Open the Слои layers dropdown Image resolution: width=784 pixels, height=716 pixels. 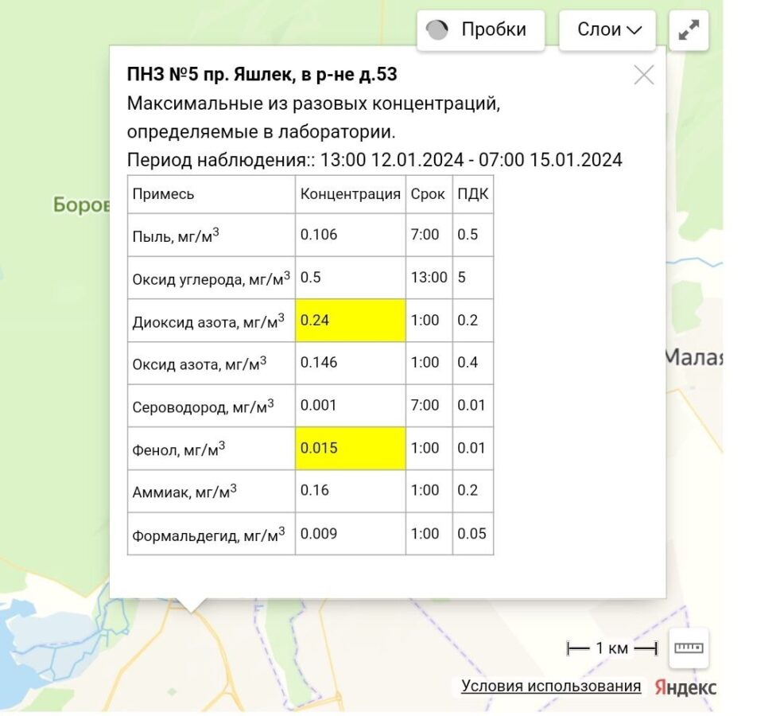[x=607, y=30]
